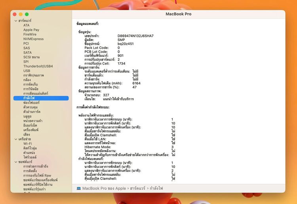Open Thunderbolt/USB4 info

point(38,66)
